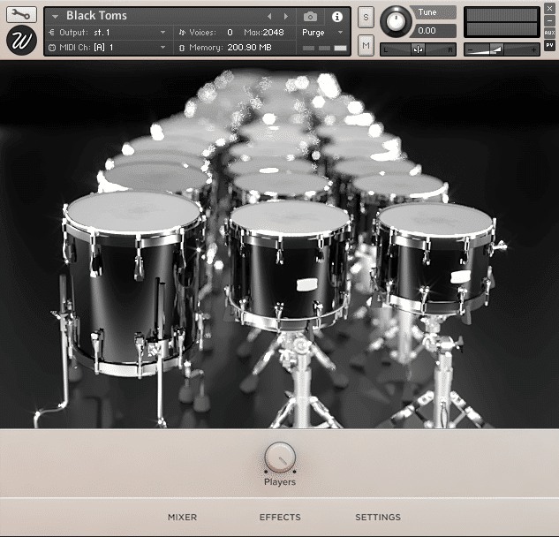The image size is (559, 537).
Task: Switch to the MIXER tab
Action: (182, 518)
